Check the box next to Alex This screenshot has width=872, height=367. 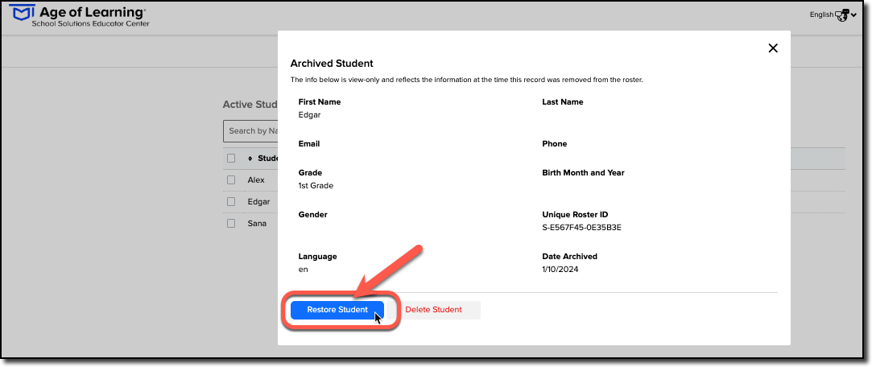pyautogui.click(x=231, y=180)
